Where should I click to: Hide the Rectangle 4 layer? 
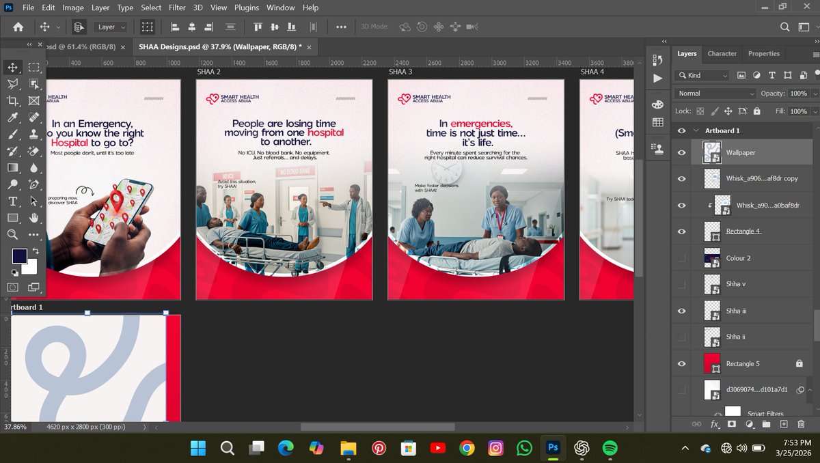(x=681, y=231)
